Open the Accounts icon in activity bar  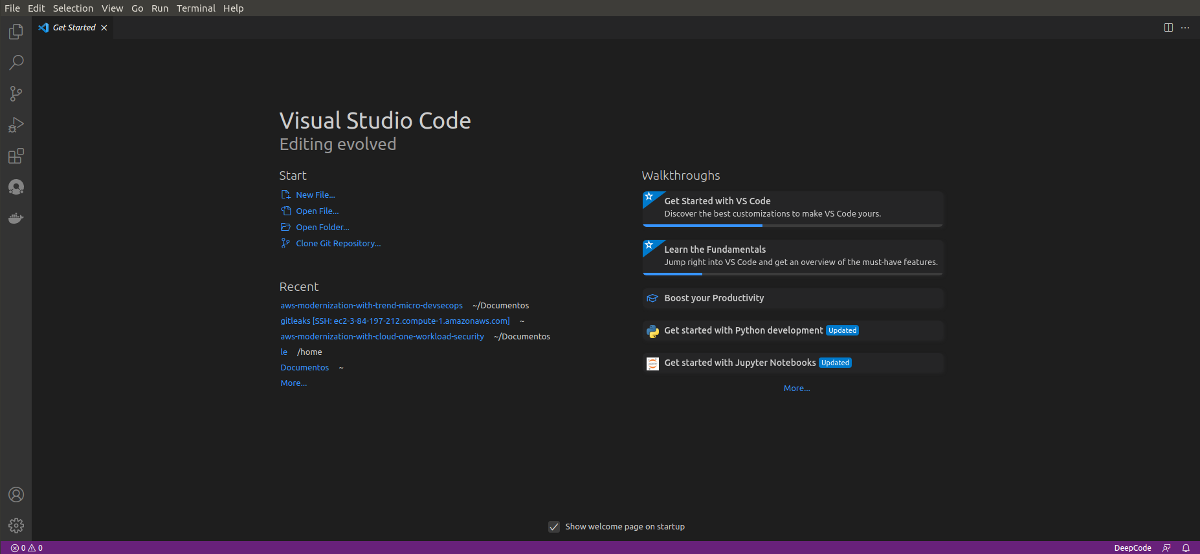[x=16, y=495]
